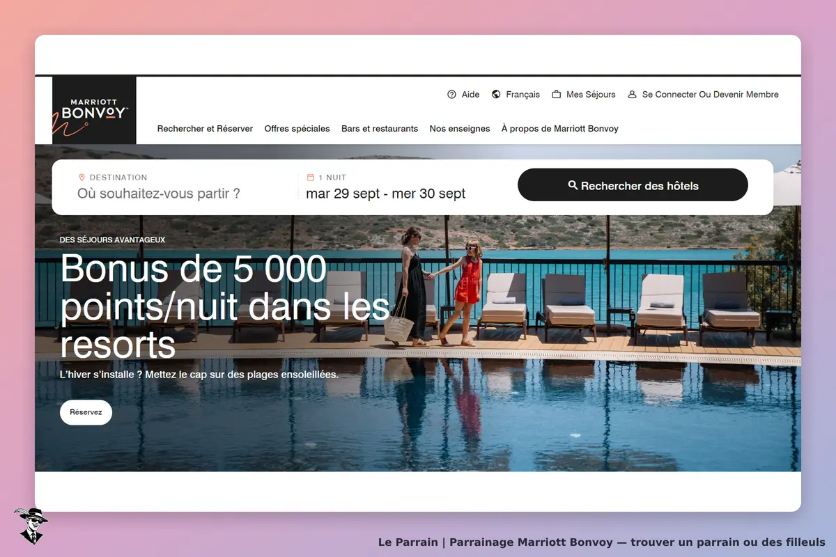Open the Aide help link
Image resolution: width=836 pixels, height=557 pixels.
[470, 95]
